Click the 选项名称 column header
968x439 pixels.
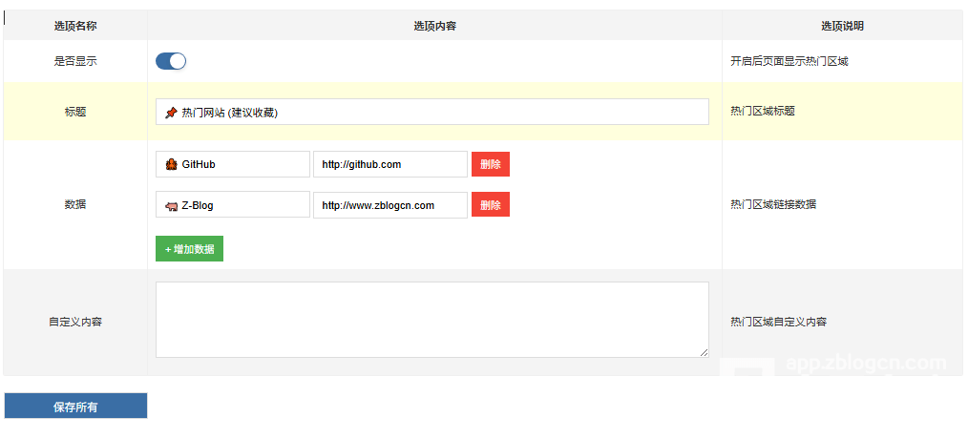[75, 26]
